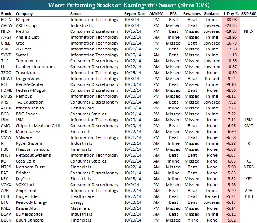Select the RMBS ticker symbol
The height and width of the screenshot is (223, 257).
coord(7,96)
